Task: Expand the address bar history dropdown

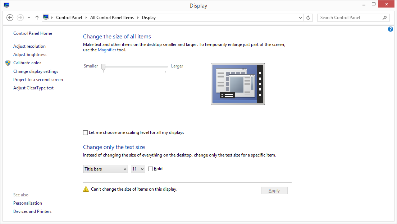Action: tap(301, 18)
